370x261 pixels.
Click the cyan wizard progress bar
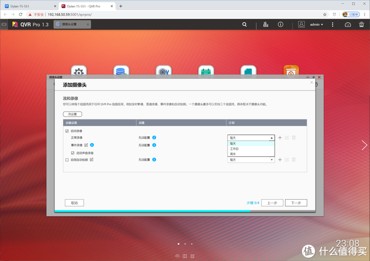point(152,211)
